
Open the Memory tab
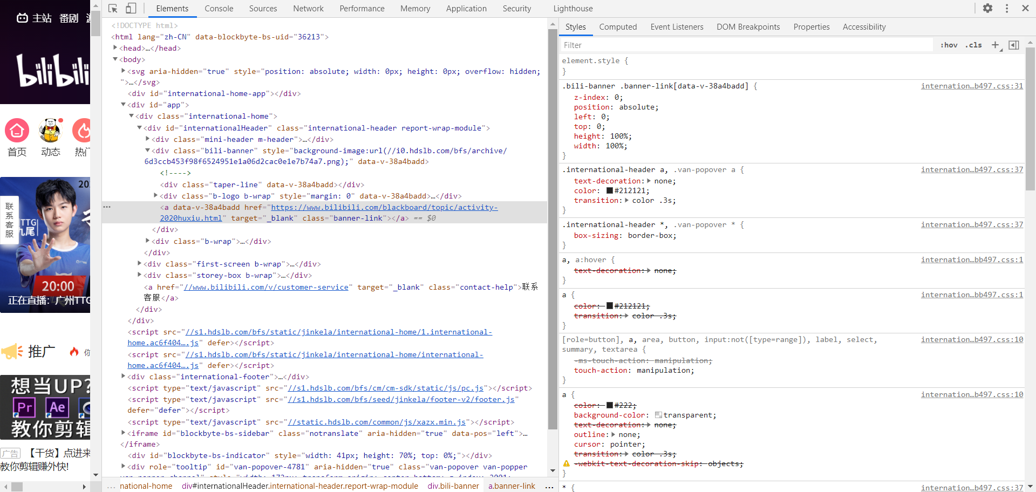pos(415,9)
